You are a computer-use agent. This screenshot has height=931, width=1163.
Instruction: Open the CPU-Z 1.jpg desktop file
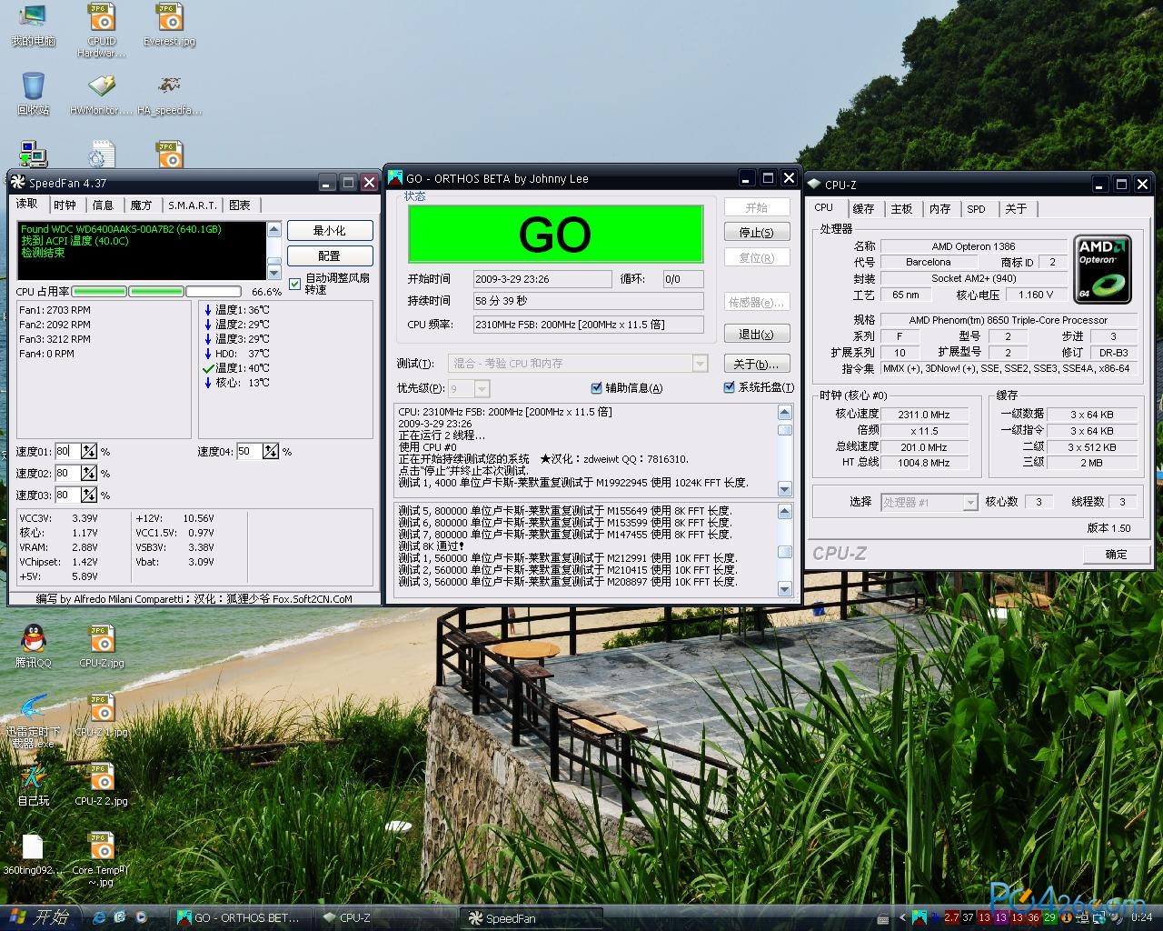pyautogui.click(x=102, y=716)
